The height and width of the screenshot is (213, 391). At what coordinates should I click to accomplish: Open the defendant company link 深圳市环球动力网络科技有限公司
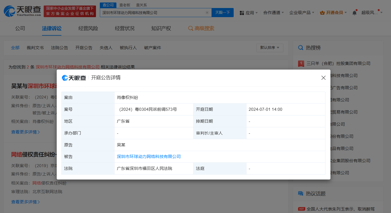click(148, 156)
